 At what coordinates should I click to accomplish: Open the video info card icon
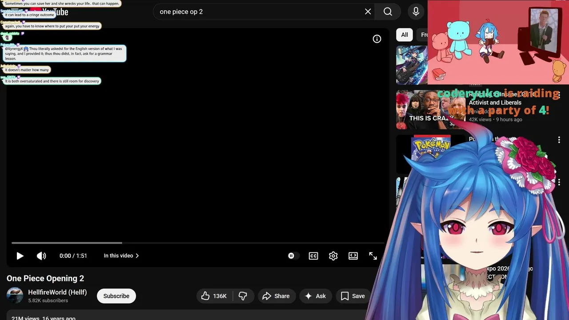[x=377, y=39]
